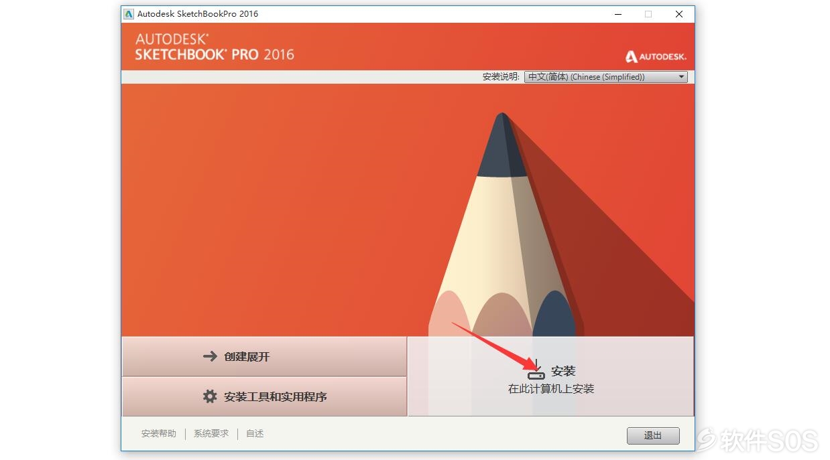Open the 中文(简体) language combo box
This screenshot has width=830, height=460.
(606, 77)
